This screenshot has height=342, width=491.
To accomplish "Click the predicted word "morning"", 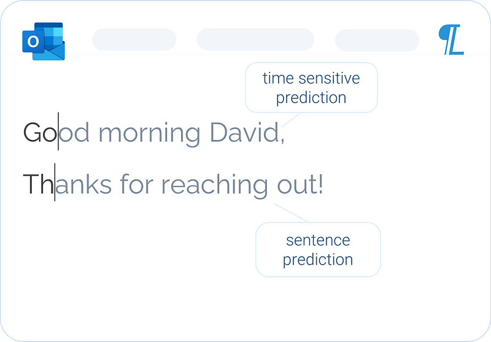I will [x=149, y=135].
